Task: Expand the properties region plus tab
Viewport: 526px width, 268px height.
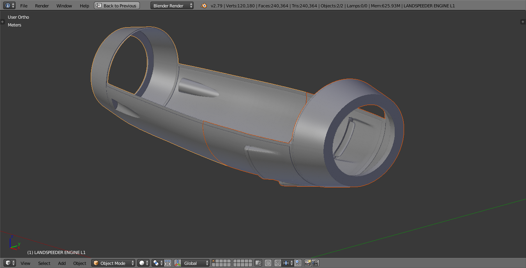Action: [x=523, y=22]
